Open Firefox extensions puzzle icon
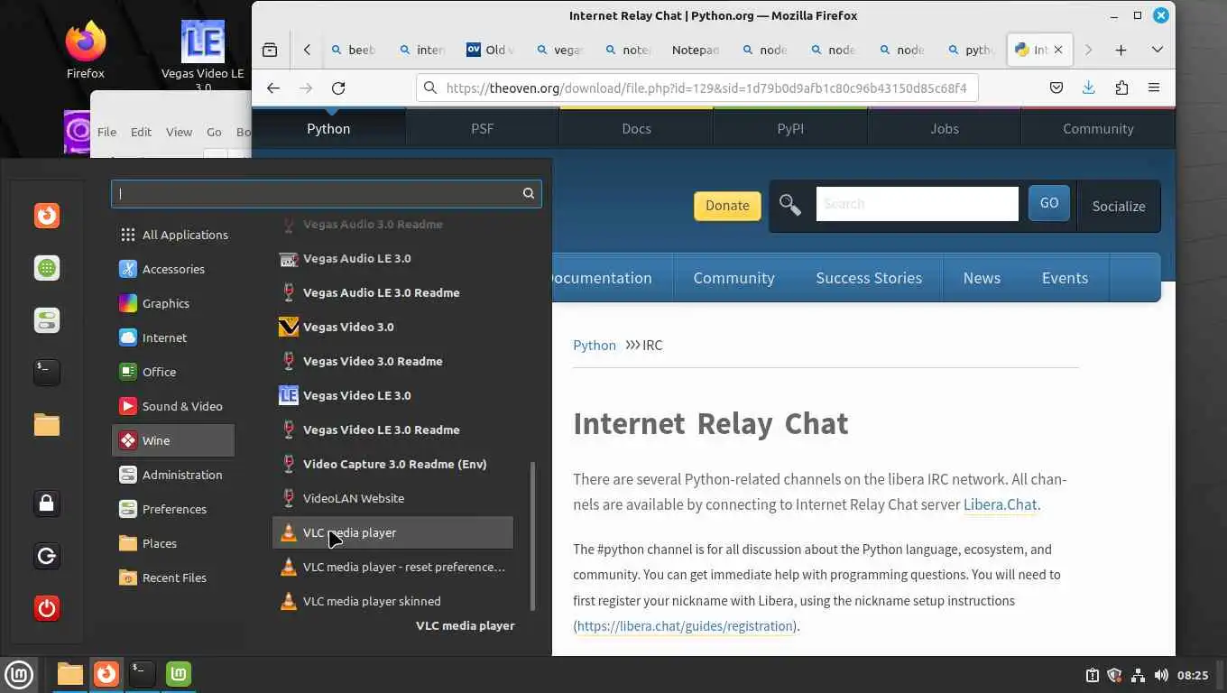The height and width of the screenshot is (693, 1227). pos(1121,88)
